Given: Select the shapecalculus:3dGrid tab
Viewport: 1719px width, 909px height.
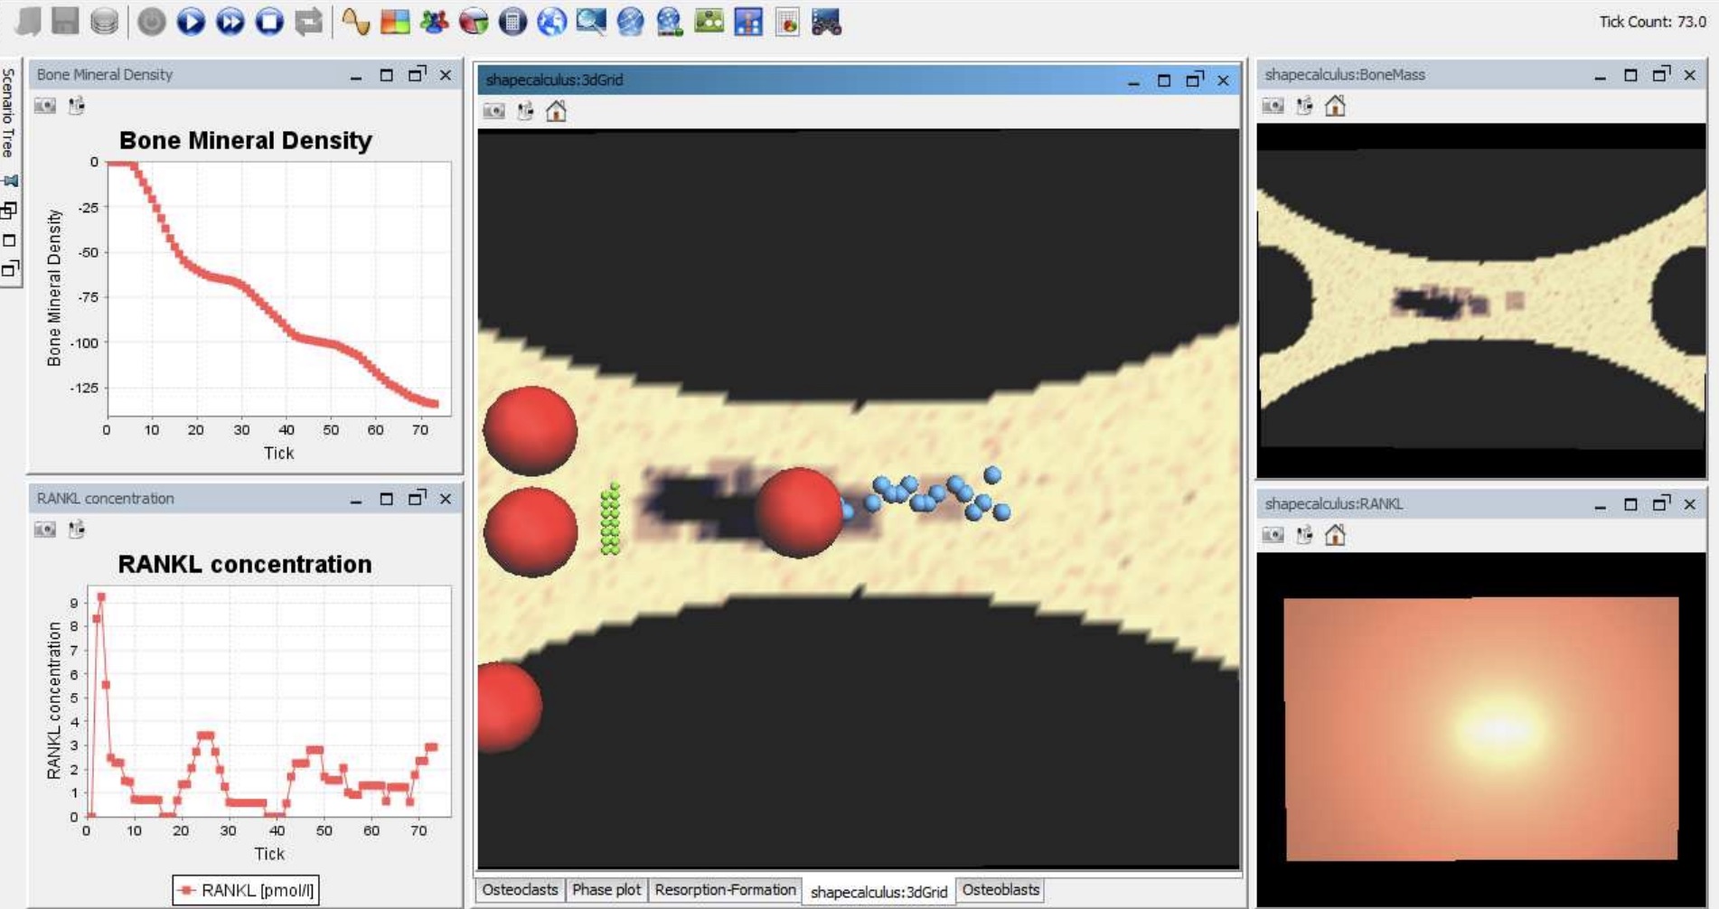Looking at the screenshot, I should [x=878, y=892].
